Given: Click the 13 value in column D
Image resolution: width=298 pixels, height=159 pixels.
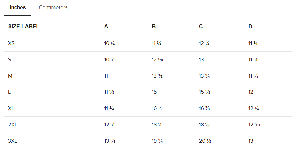Looking at the screenshot, I should click(251, 141).
